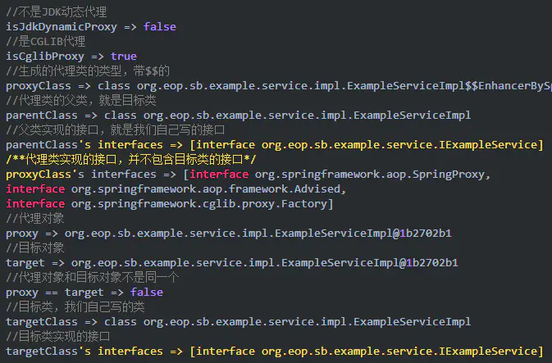552x363 pixels.
Task: Click the comment '//父类实现的接口，就是我们自己写的接口'
Action: click(115, 130)
